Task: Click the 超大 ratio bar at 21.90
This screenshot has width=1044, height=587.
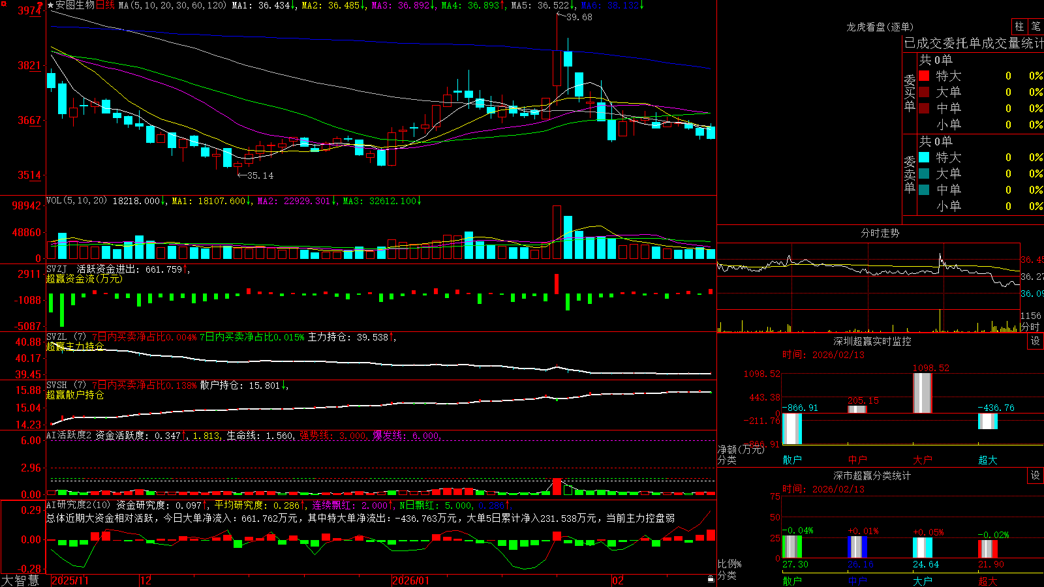Action: click(x=988, y=549)
